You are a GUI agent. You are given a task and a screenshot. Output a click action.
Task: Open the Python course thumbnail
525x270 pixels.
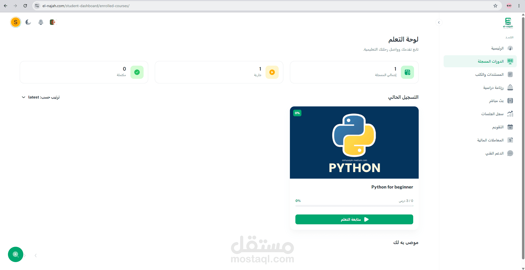click(x=354, y=143)
